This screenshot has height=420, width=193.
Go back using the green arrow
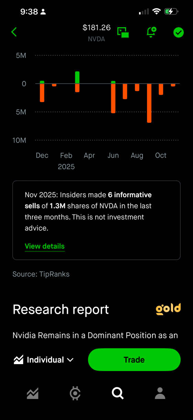click(14, 32)
